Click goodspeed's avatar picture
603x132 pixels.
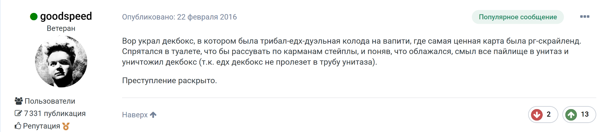61,61
